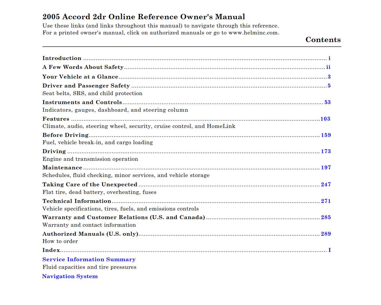Open Maintenance section page 197
381x305 pixels.
tap(326, 168)
